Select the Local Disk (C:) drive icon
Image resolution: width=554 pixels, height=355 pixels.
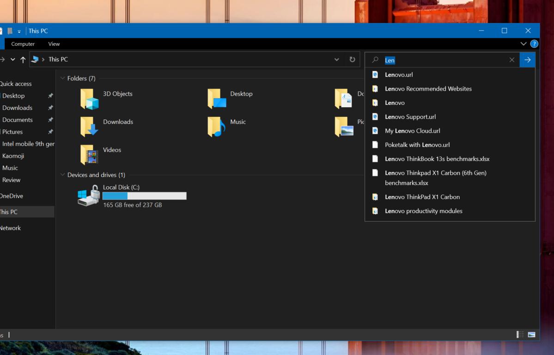(x=89, y=196)
